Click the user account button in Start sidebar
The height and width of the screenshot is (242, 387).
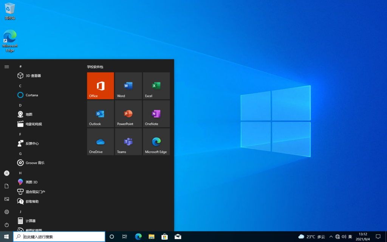point(6,173)
